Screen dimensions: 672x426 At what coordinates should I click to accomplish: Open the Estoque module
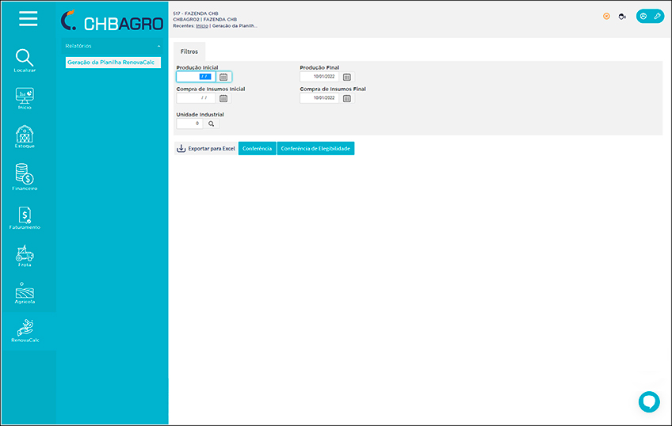[25, 135]
